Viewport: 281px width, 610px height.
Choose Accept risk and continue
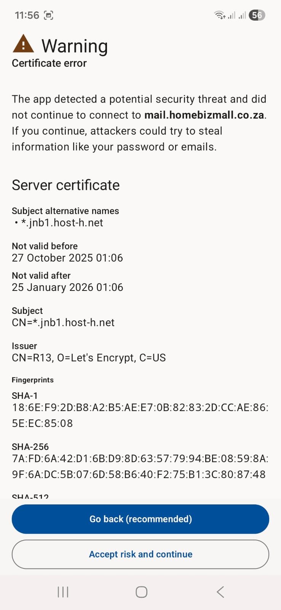[140, 554]
